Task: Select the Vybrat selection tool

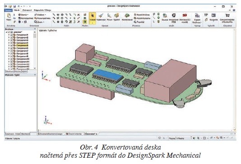Action: (x=93, y=18)
